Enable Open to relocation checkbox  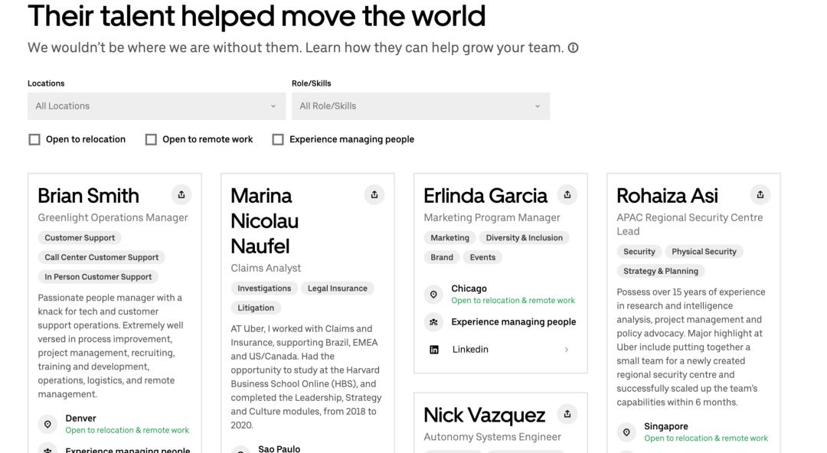(x=34, y=139)
